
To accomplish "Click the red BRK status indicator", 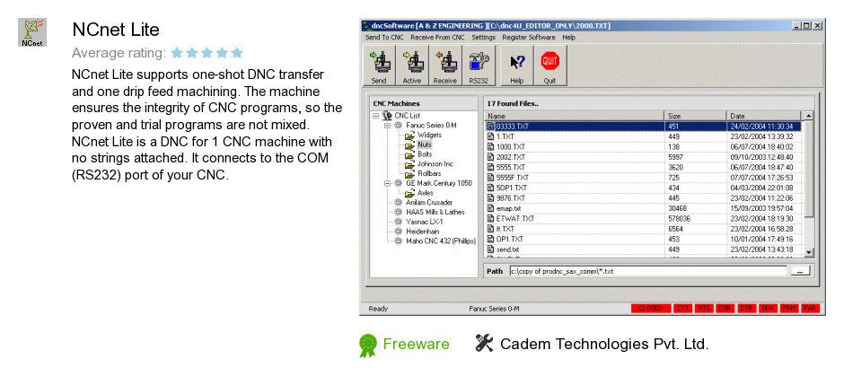I will click(x=767, y=309).
